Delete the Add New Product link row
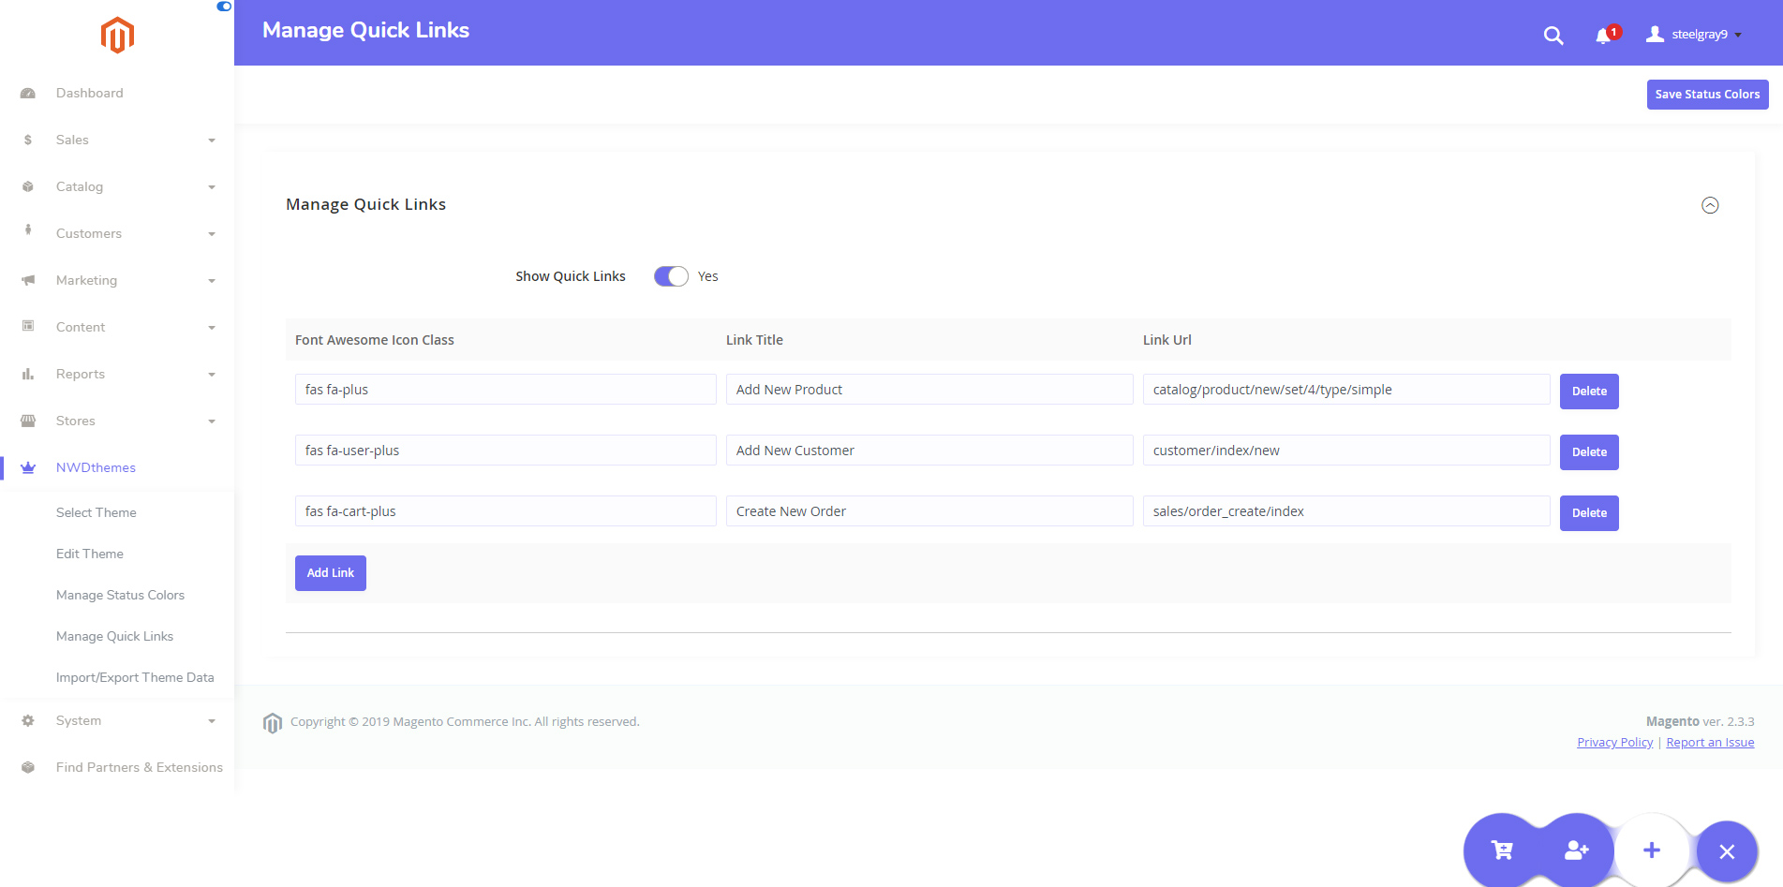Image resolution: width=1783 pixels, height=887 pixels. (x=1589, y=392)
